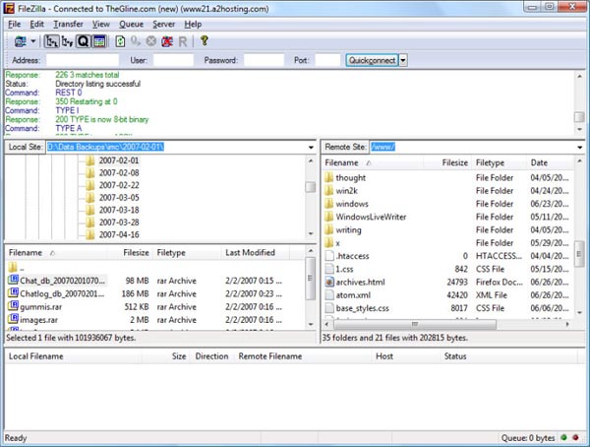Toggle remote directory tree view
Image resolution: width=590 pixels, height=447 pixels.
tap(67, 41)
